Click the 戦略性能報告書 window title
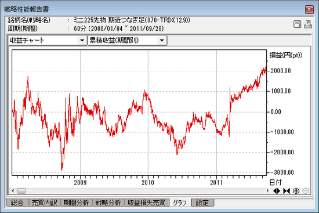The height and width of the screenshot is (213, 319). point(27,9)
